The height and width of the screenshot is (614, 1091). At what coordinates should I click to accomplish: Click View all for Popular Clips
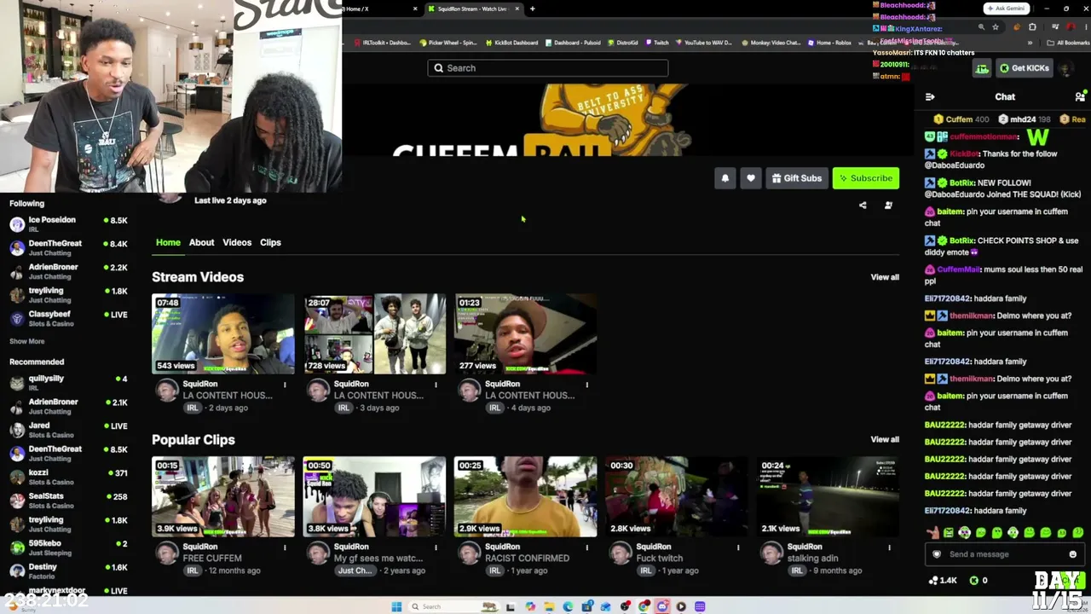(x=885, y=440)
